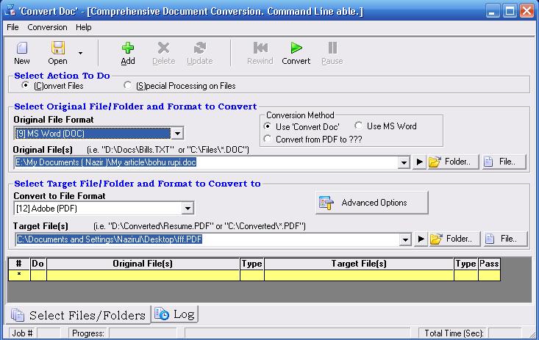539x340 pixels.
Task: Select the (C)onvert Files radio button
Action: (25, 85)
